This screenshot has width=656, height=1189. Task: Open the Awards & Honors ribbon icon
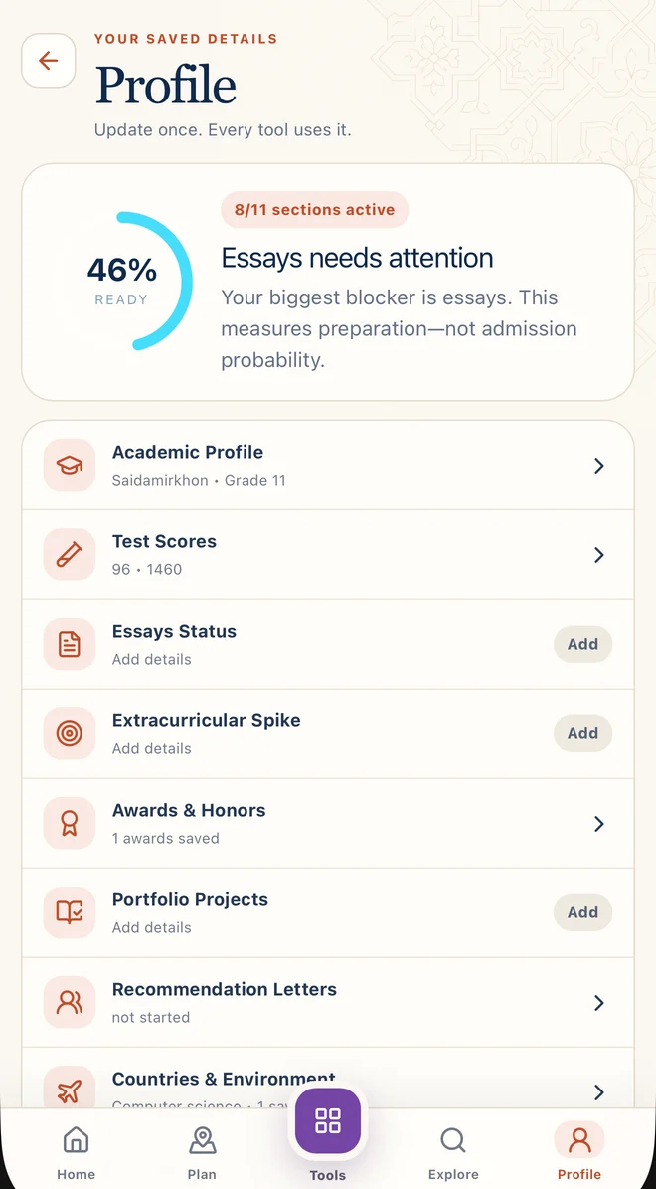tap(69, 823)
